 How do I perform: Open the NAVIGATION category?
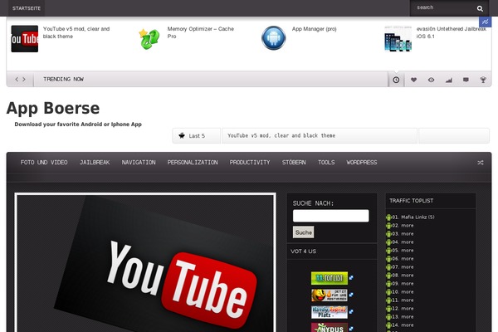[139, 163]
